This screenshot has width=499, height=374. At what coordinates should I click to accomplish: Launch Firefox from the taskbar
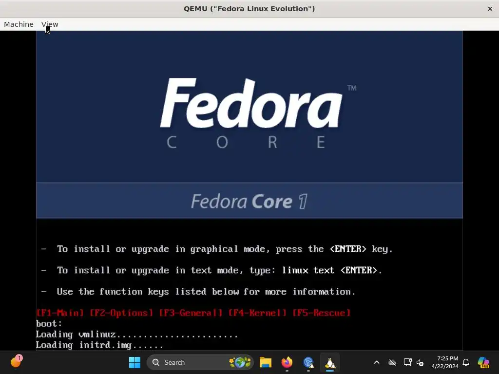point(287,362)
